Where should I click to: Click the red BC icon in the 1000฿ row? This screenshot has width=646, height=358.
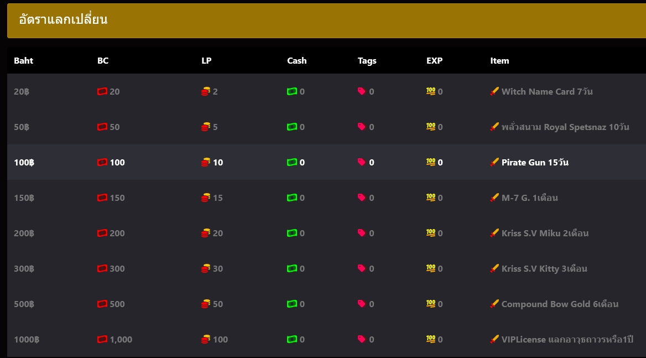pos(102,339)
